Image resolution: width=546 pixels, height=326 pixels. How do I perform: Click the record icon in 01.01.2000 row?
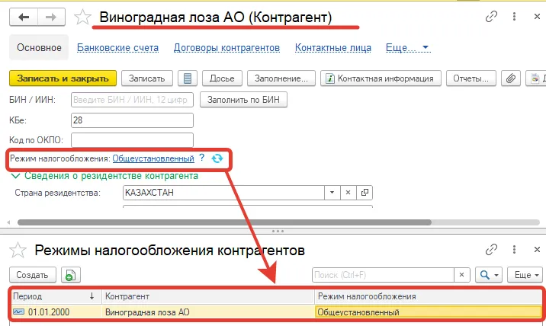click(18, 312)
